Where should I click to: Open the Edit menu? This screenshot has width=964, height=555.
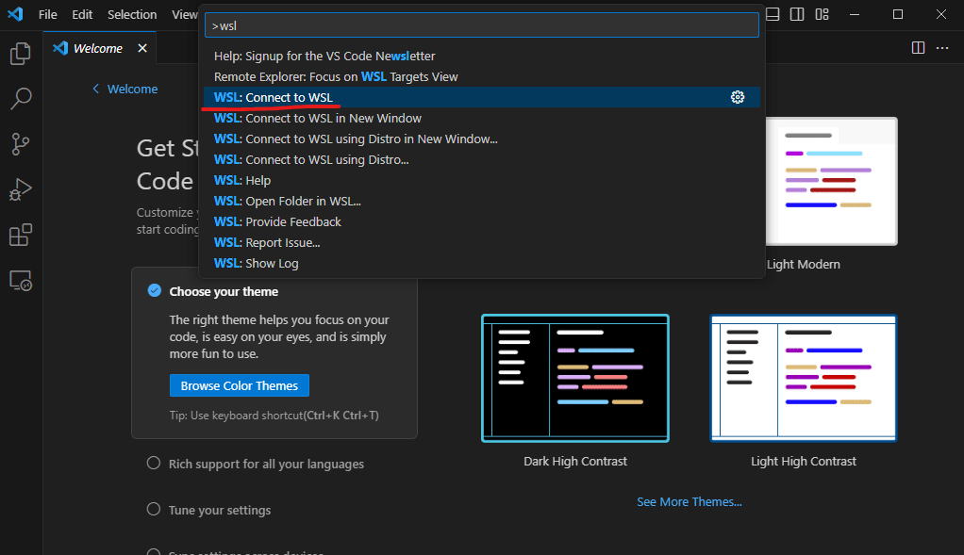click(82, 14)
